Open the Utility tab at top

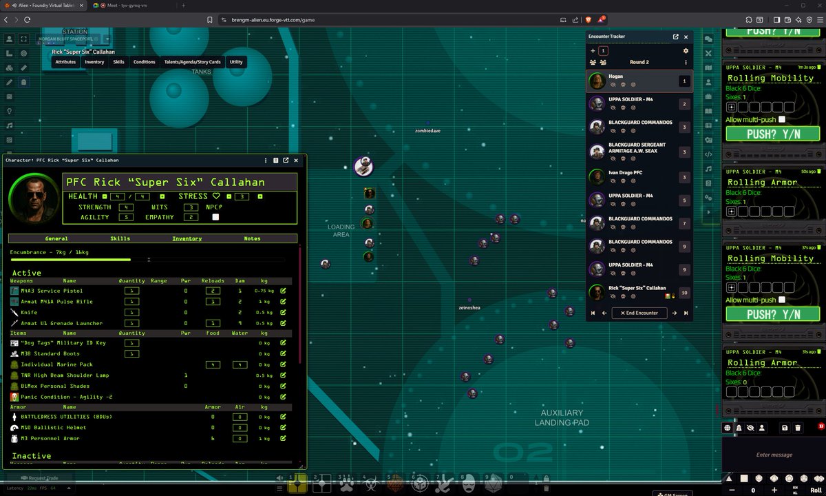(236, 62)
